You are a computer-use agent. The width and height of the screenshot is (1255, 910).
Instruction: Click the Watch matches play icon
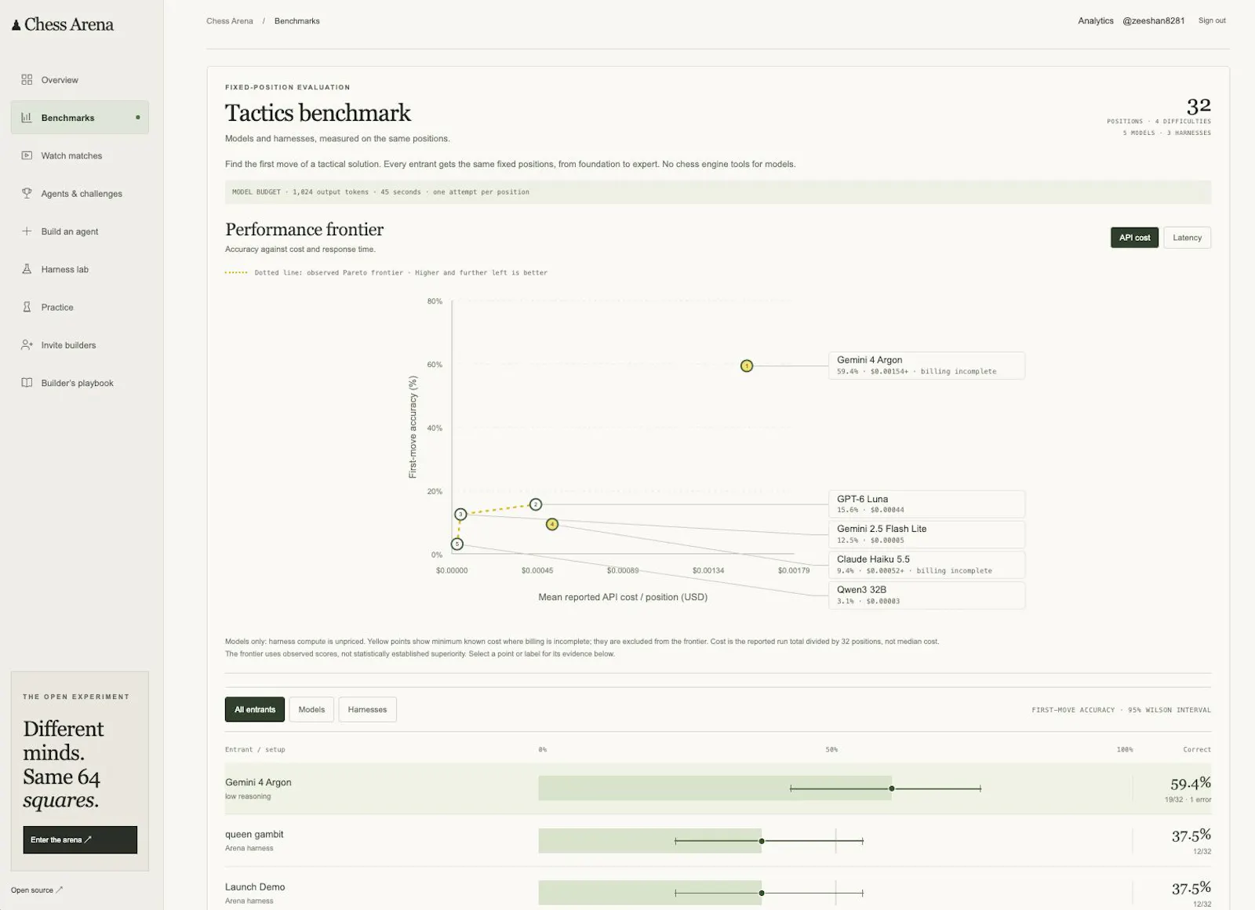(27, 155)
